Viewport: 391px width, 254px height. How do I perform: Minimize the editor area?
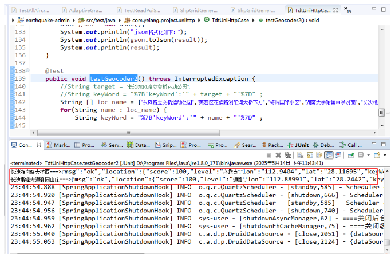[374, 9]
